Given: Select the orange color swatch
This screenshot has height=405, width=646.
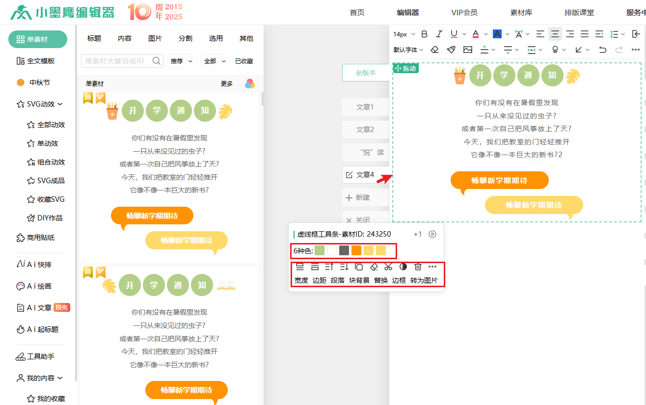Looking at the screenshot, I should pyautogui.click(x=356, y=250).
